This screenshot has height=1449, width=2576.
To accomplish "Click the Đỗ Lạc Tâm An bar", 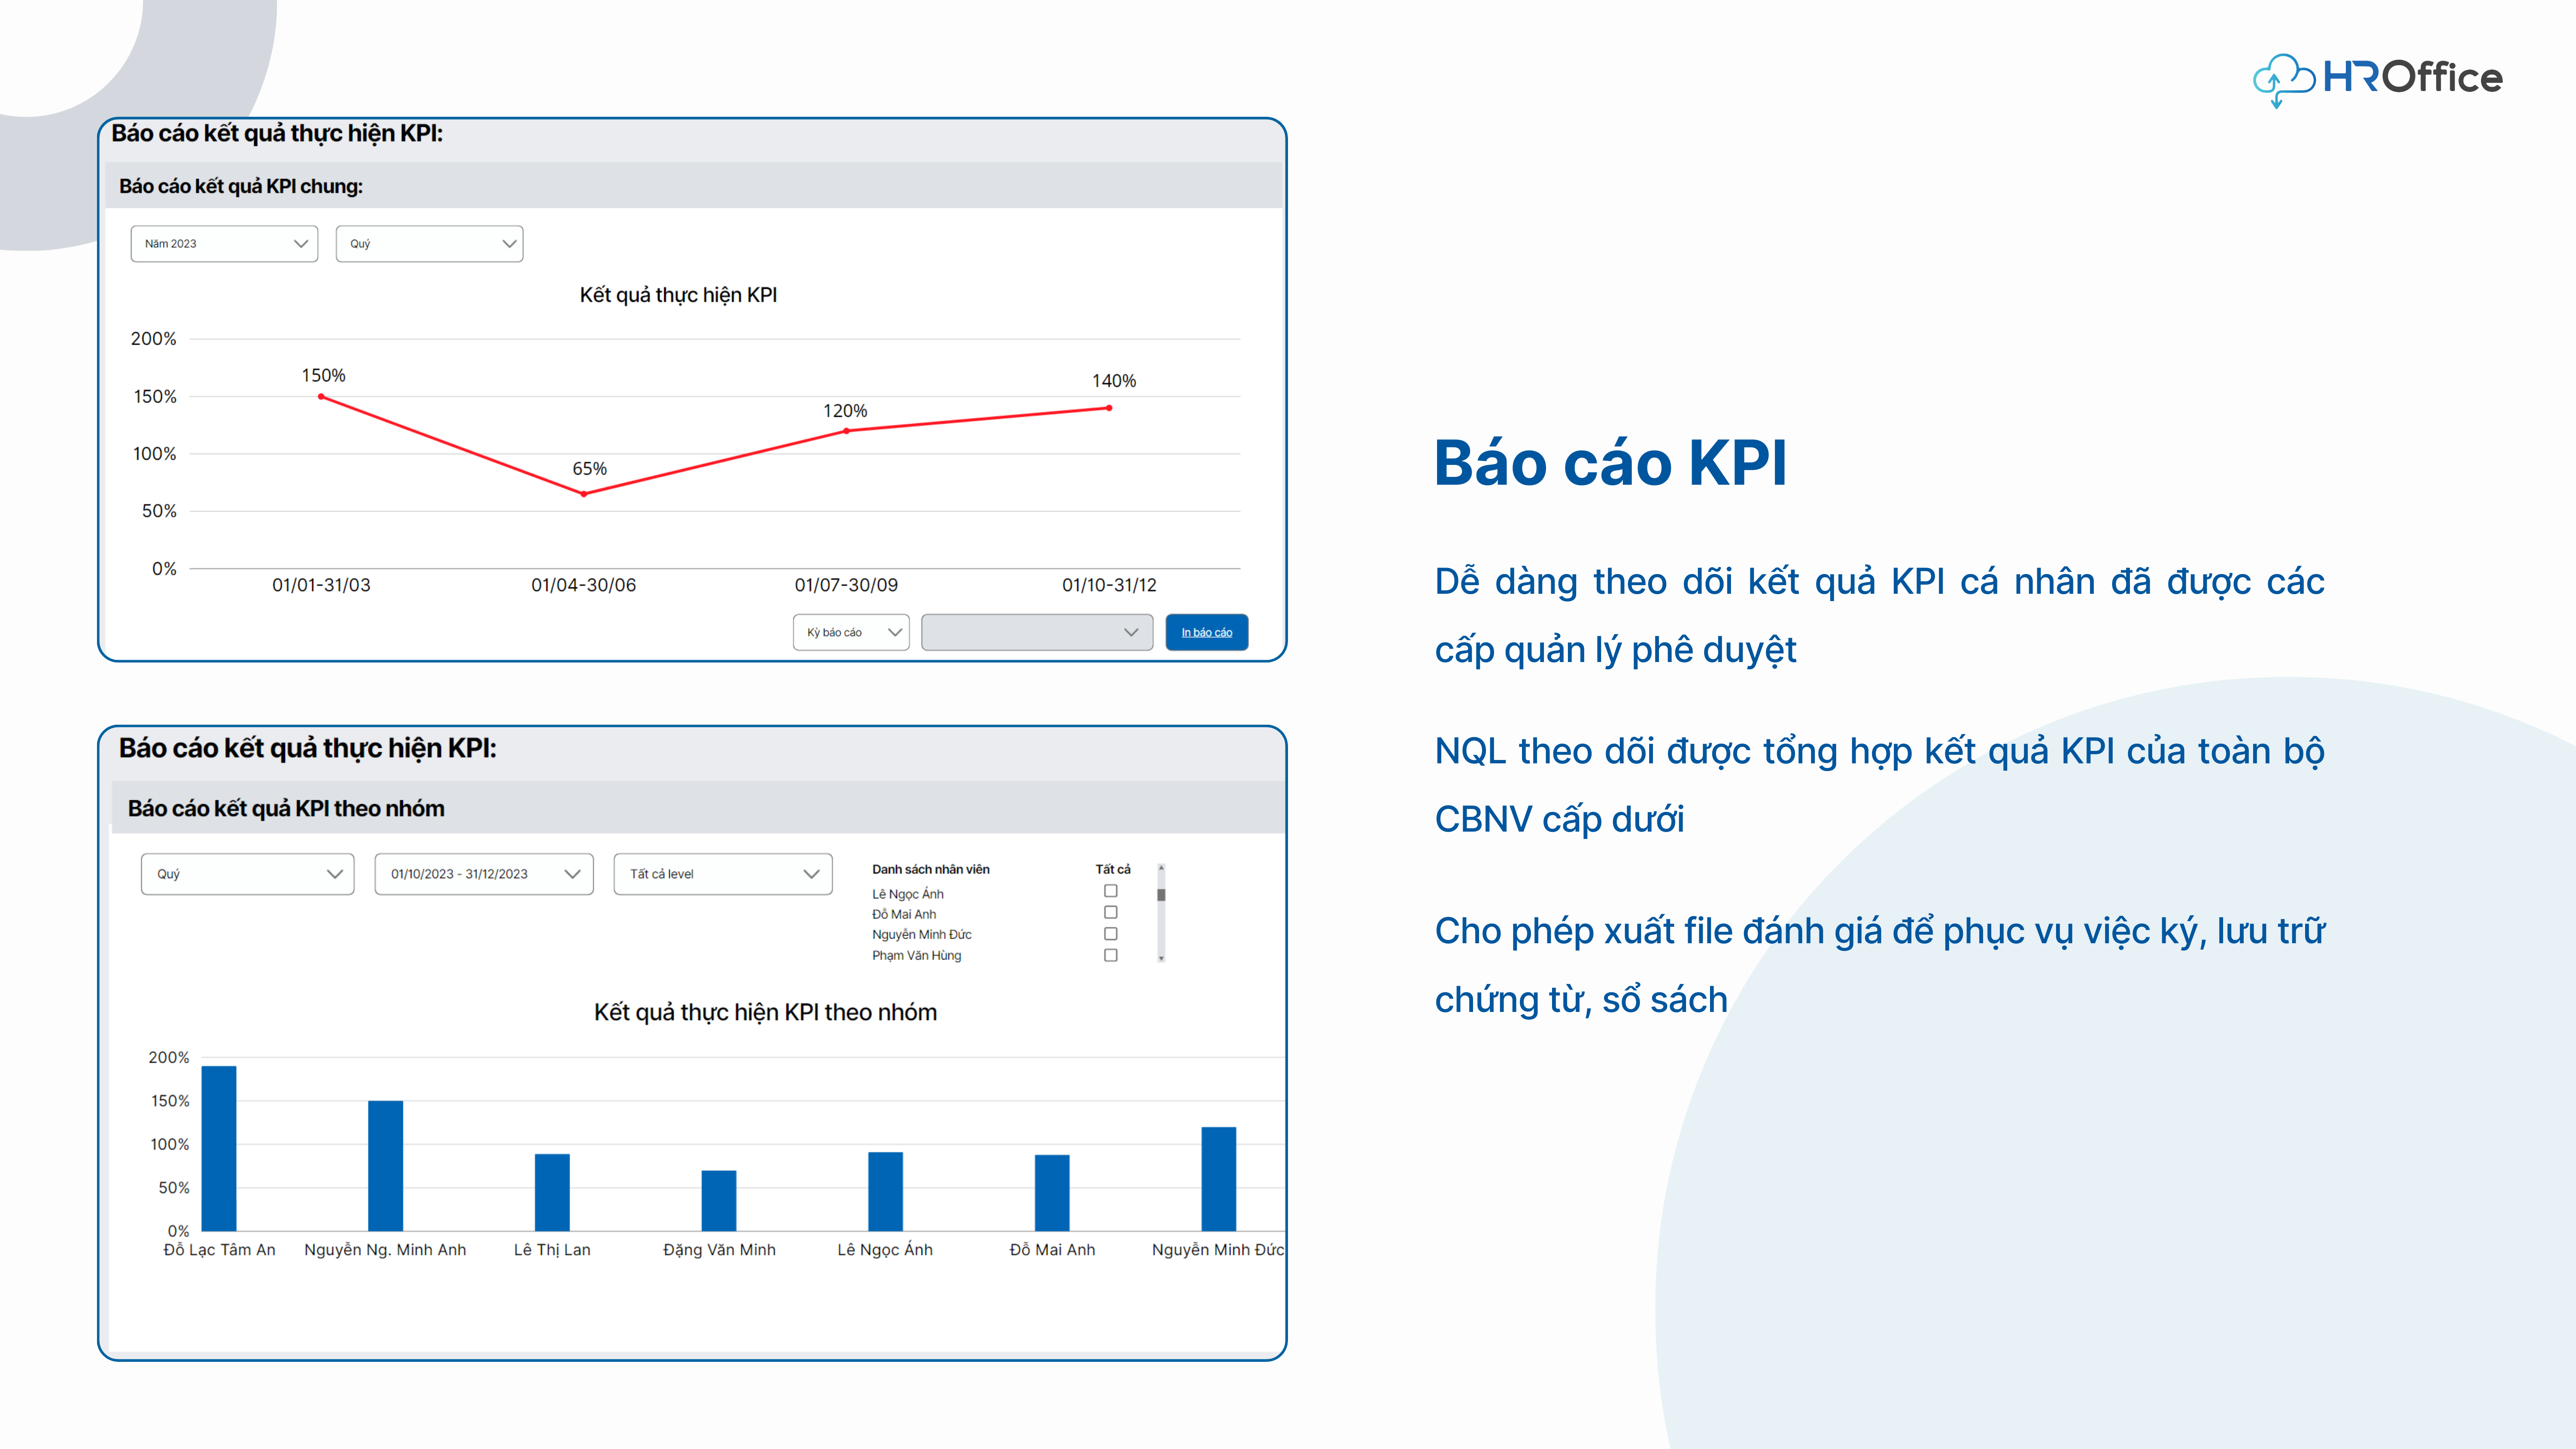I will [219, 1148].
